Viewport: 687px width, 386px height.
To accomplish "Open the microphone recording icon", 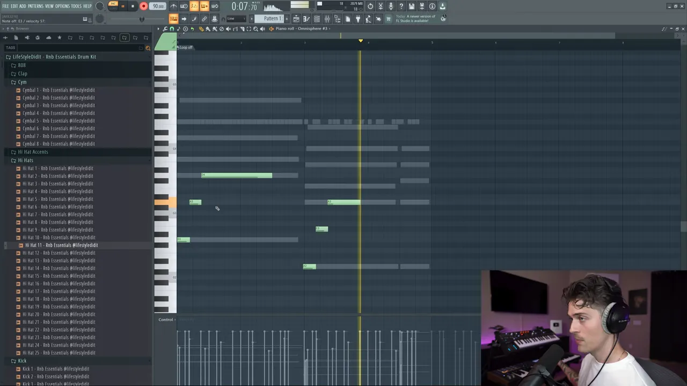I will 391,6.
